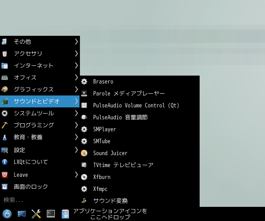Click the オフィス category icon
This screenshot has width=265, height=221.
click(x=4, y=77)
